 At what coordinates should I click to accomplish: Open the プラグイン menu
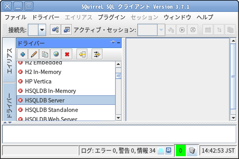(112, 17)
